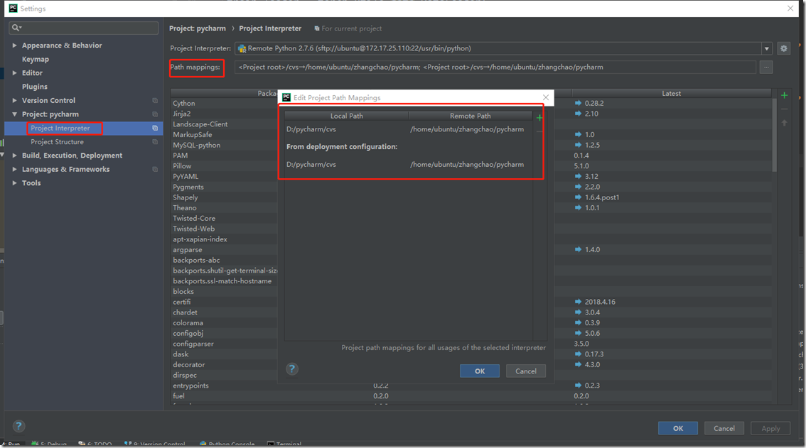Expand Languages & Frameworks tree node
The height and width of the screenshot is (448, 806).
click(x=14, y=169)
